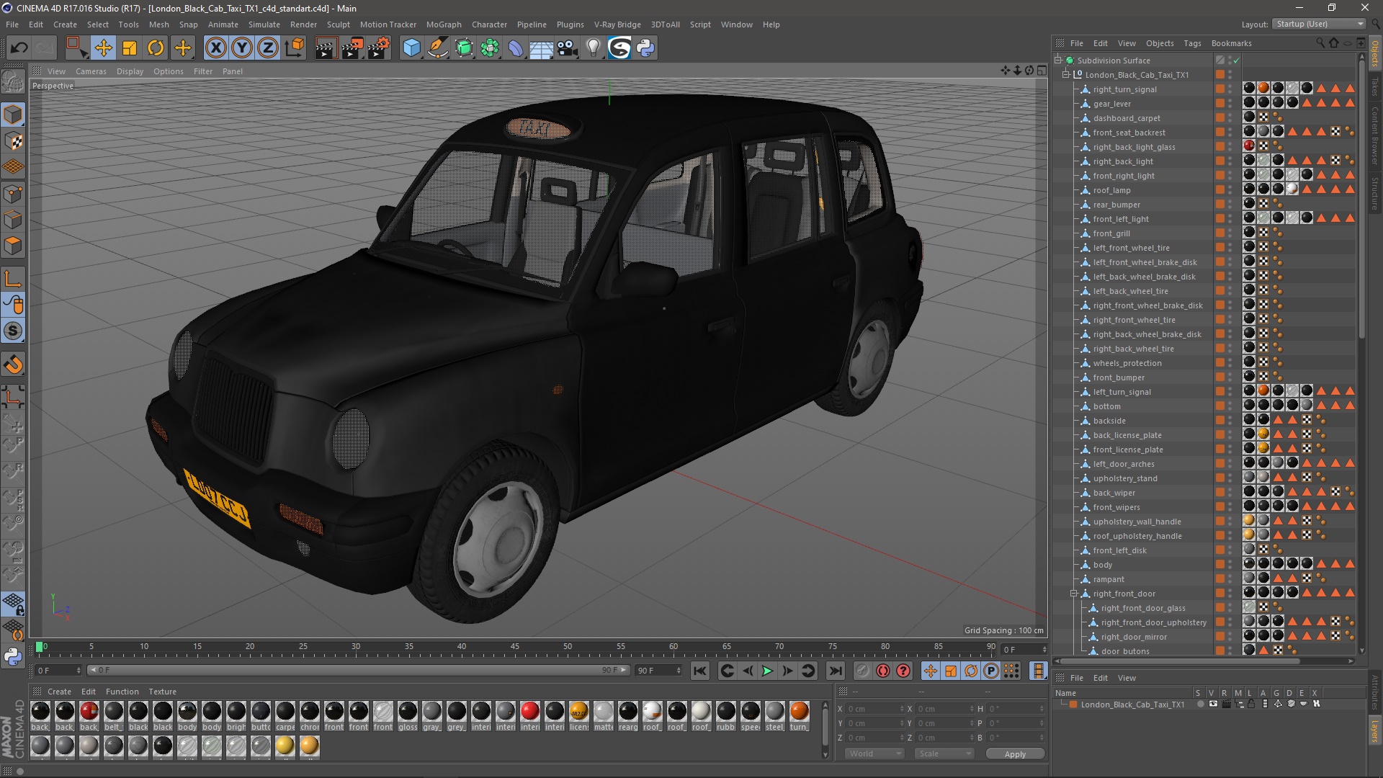Click the Render Settings button

click(x=378, y=47)
